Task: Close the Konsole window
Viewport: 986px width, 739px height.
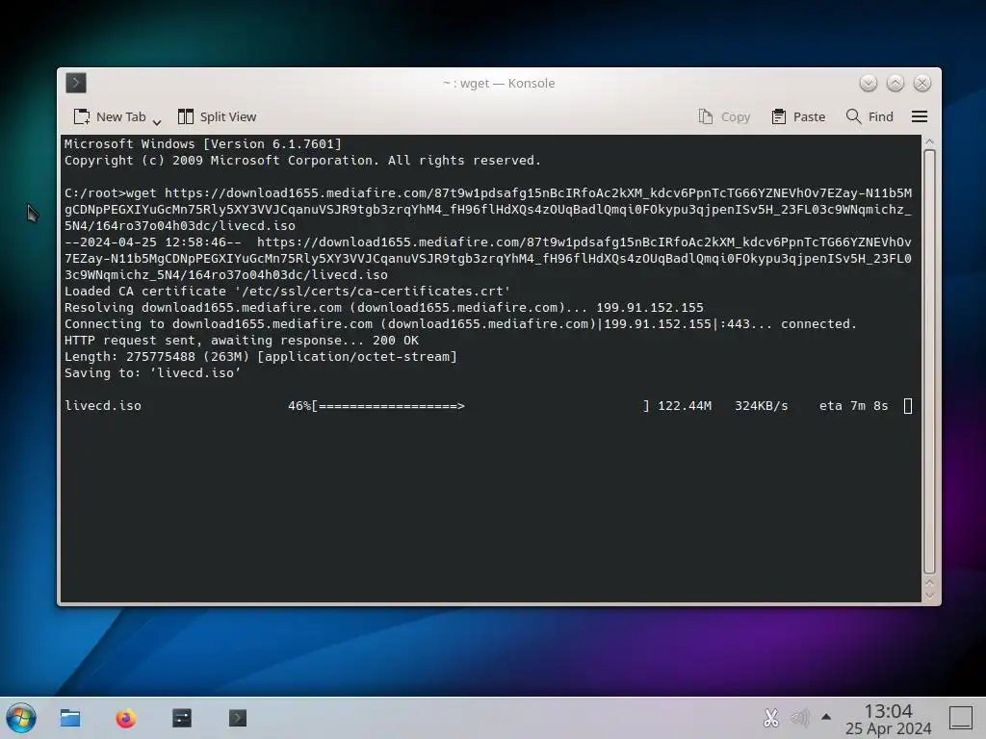Action: click(x=921, y=83)
